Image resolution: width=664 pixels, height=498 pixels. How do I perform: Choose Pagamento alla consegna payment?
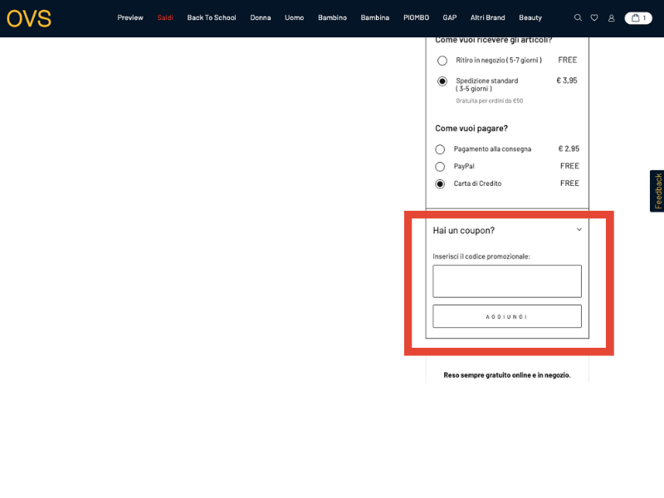click(440, 149)
